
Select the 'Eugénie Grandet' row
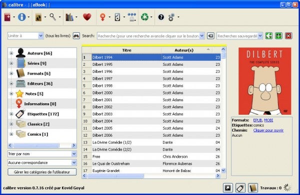pos(151,171)
